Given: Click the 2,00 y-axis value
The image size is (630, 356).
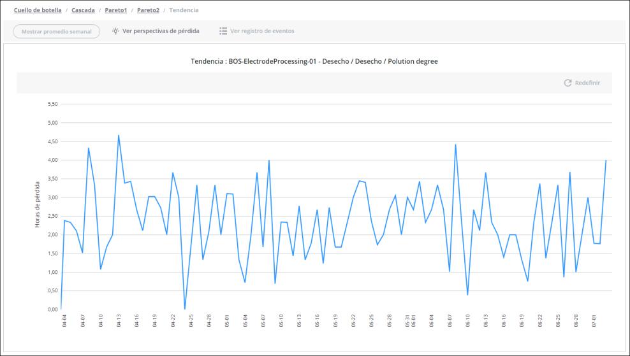Looking at the screenshot, I should point(53,235).
